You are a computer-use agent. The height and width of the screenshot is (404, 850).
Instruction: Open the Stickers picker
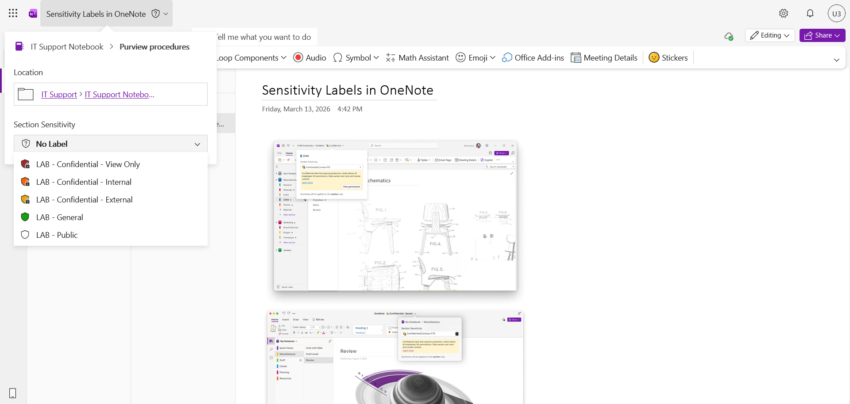pos(668,57)
